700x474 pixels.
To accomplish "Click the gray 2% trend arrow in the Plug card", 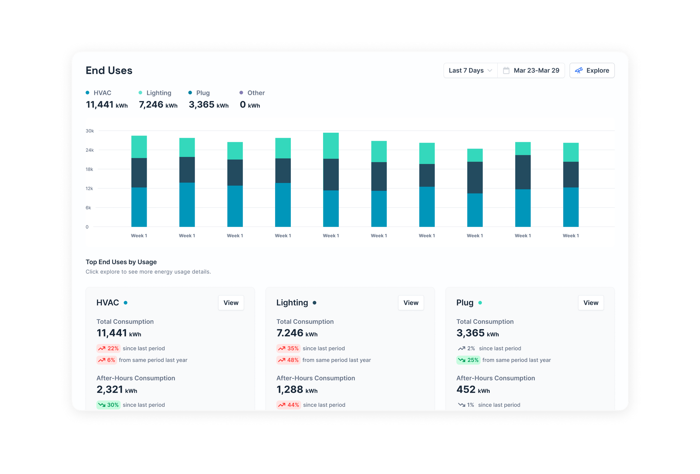I will 462,348.
